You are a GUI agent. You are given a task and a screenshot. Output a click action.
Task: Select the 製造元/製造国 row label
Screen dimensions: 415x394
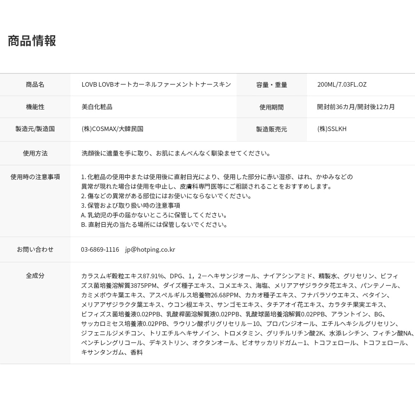click(x=35, y=129)
